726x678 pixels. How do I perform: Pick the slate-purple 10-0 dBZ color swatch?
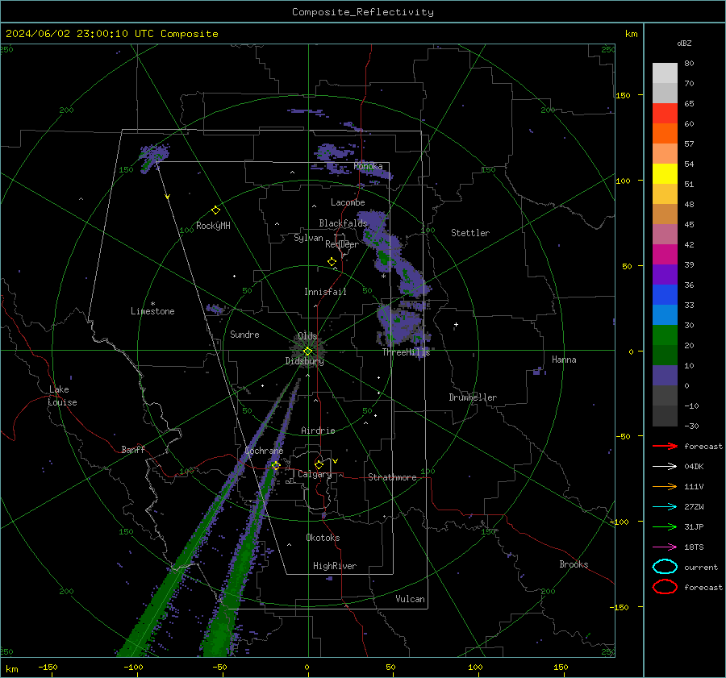tap(665, 376)
